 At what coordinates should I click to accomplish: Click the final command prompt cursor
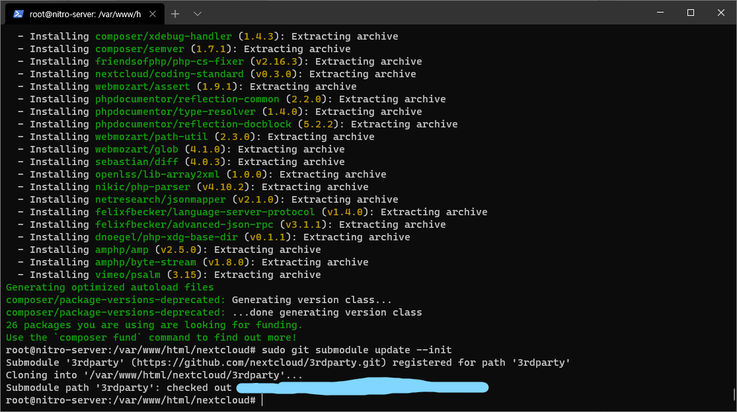[262, 400]
